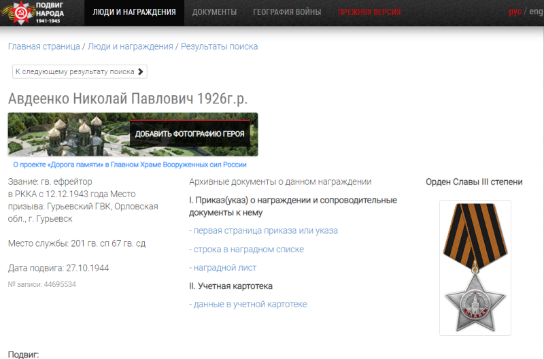The height and width of the screenshot is (359, 544).
Task: Open the Дорога памяти project link
Action: click(x=130, y=165)
